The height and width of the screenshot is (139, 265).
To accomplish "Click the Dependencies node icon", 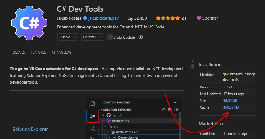I will click(115, 137).
